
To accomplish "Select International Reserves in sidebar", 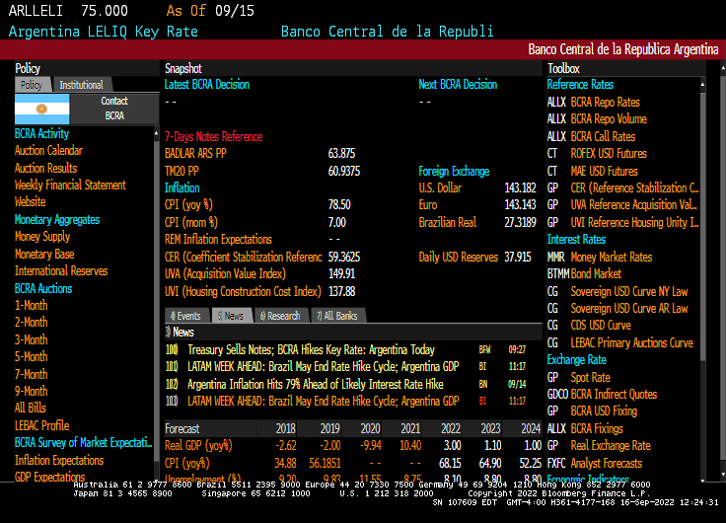I will [61, 271].
